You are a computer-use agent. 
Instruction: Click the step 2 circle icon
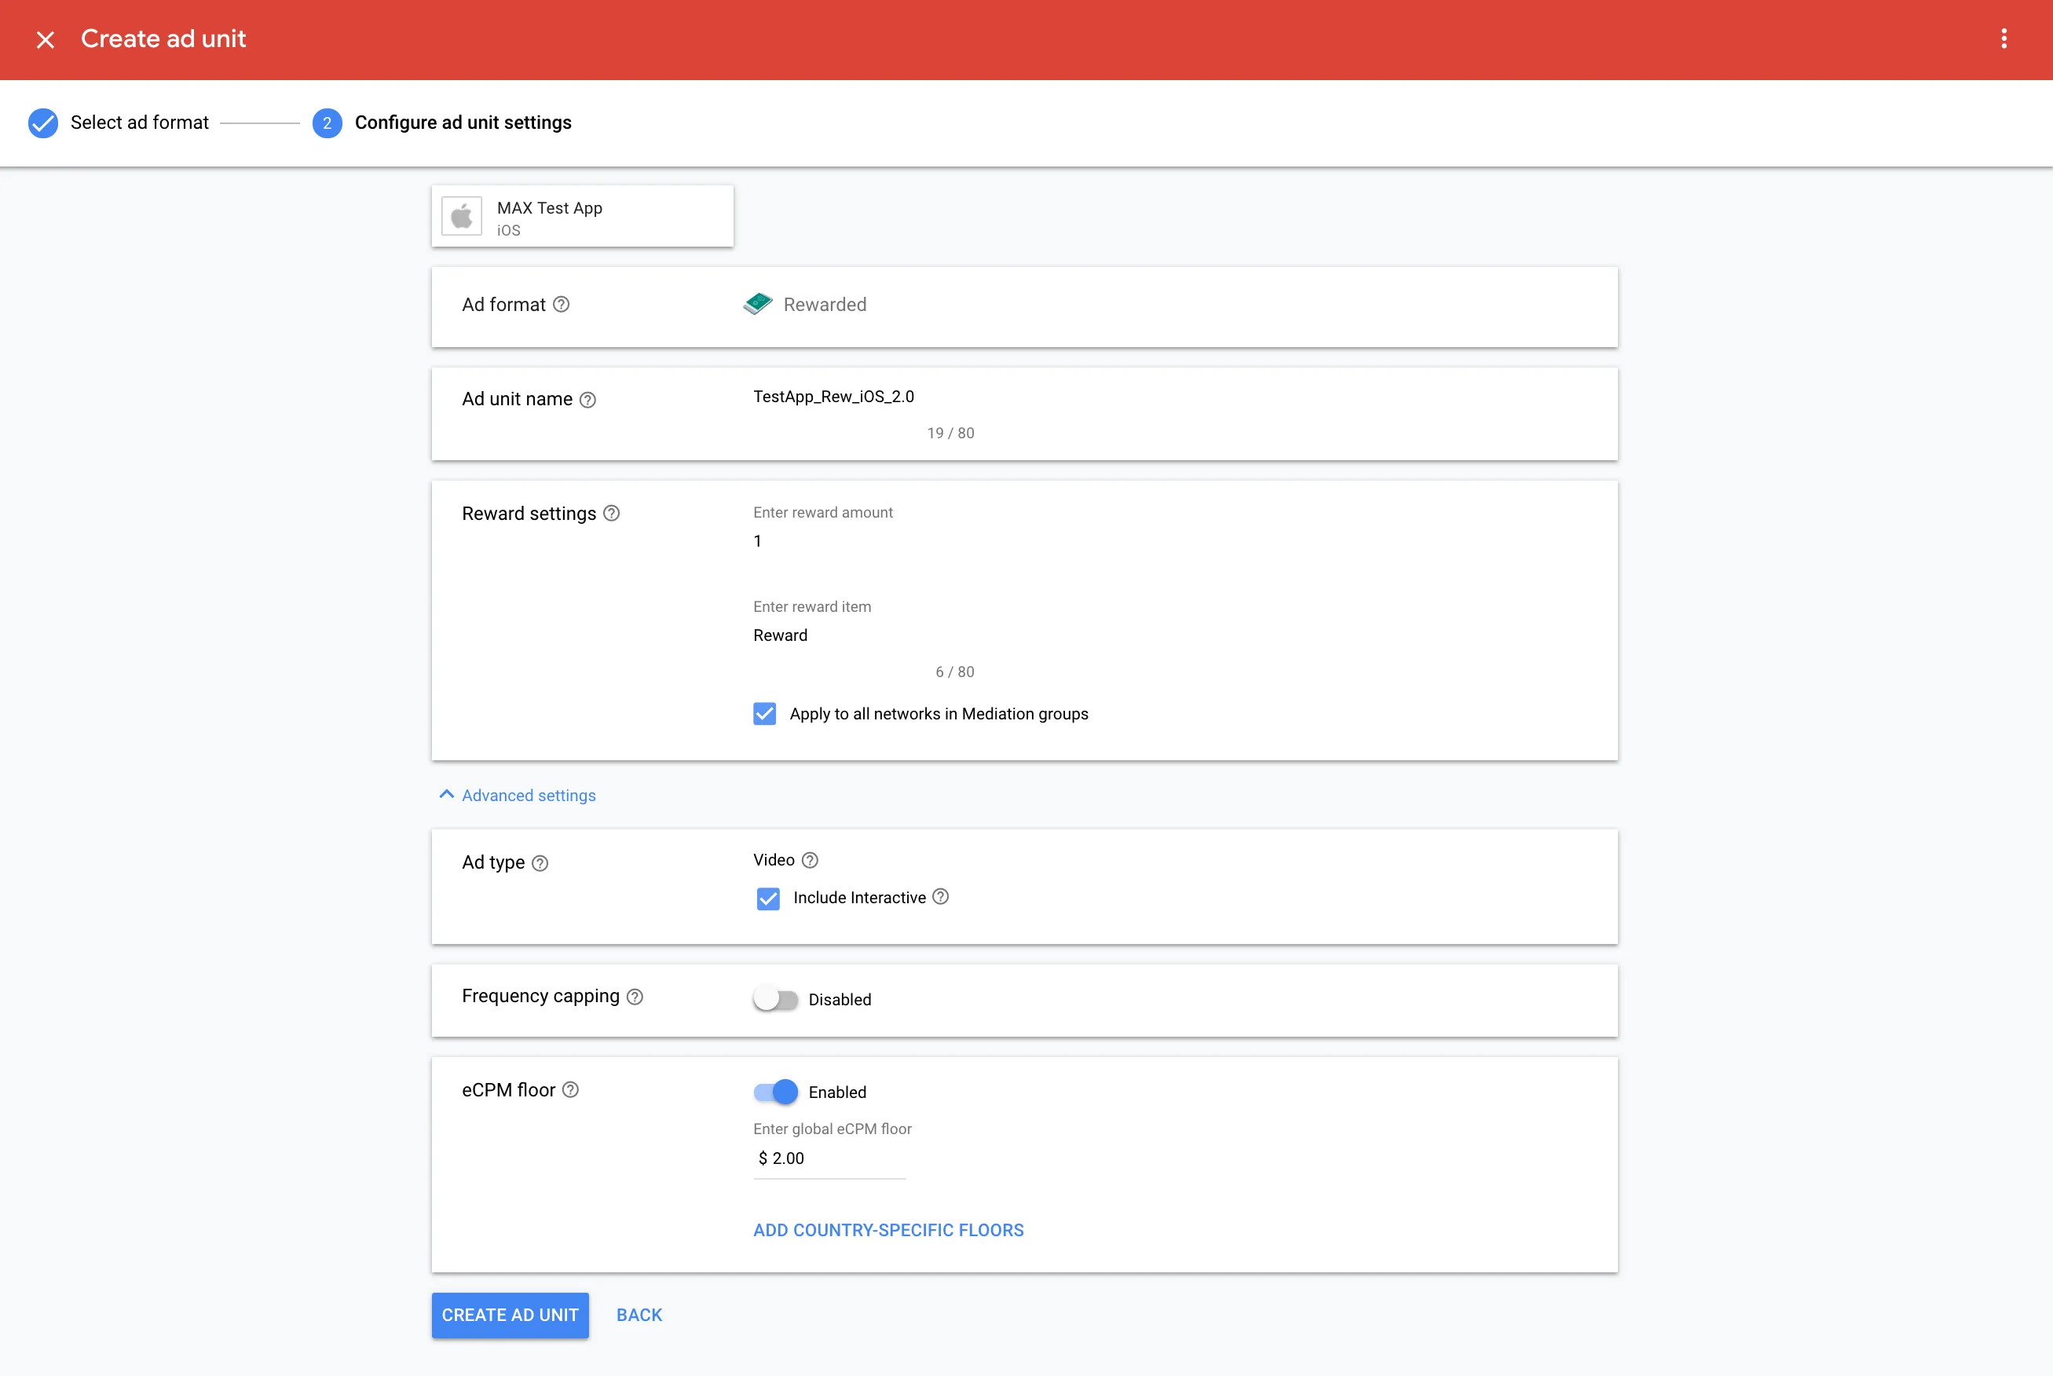(328, 123)
